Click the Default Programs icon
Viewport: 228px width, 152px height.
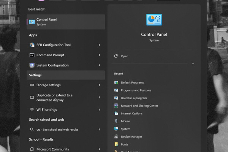116,82
